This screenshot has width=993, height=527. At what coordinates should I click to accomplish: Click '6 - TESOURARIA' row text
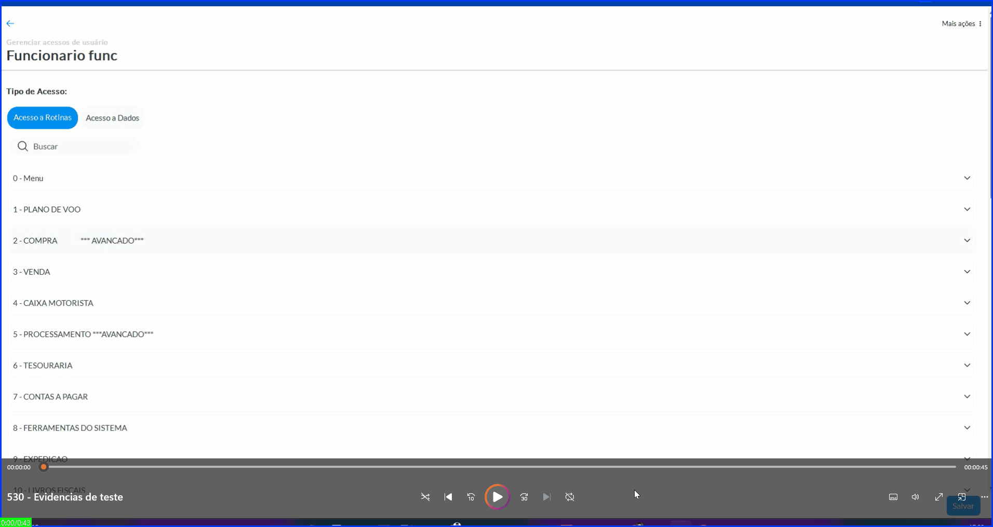point(43,366)
